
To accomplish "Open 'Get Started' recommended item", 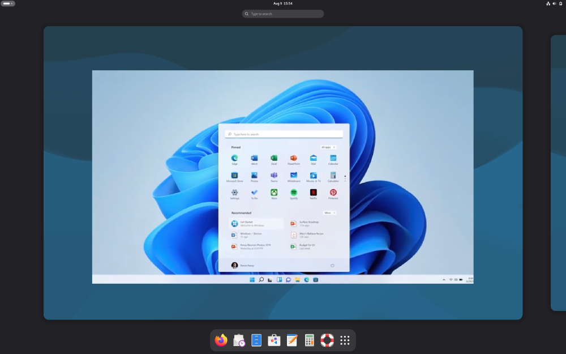I will (256, 224).
